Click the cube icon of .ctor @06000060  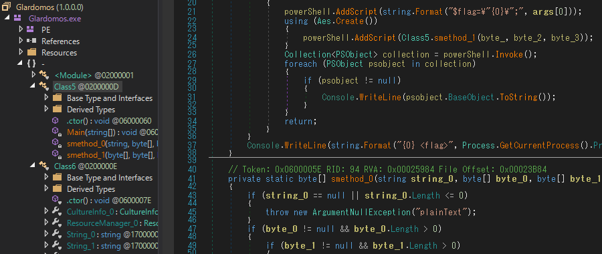(x=56, y=121)
